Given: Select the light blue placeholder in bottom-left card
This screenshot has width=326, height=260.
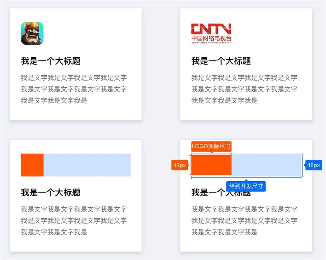Looking at the screenshot, I should (87, 165).
